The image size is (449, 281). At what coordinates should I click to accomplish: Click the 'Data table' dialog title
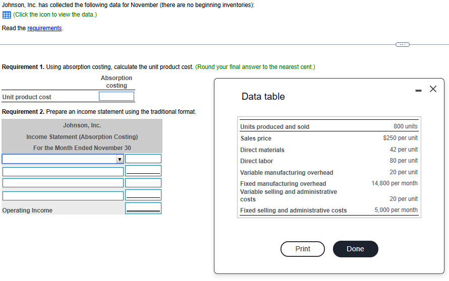pos(263,96)
